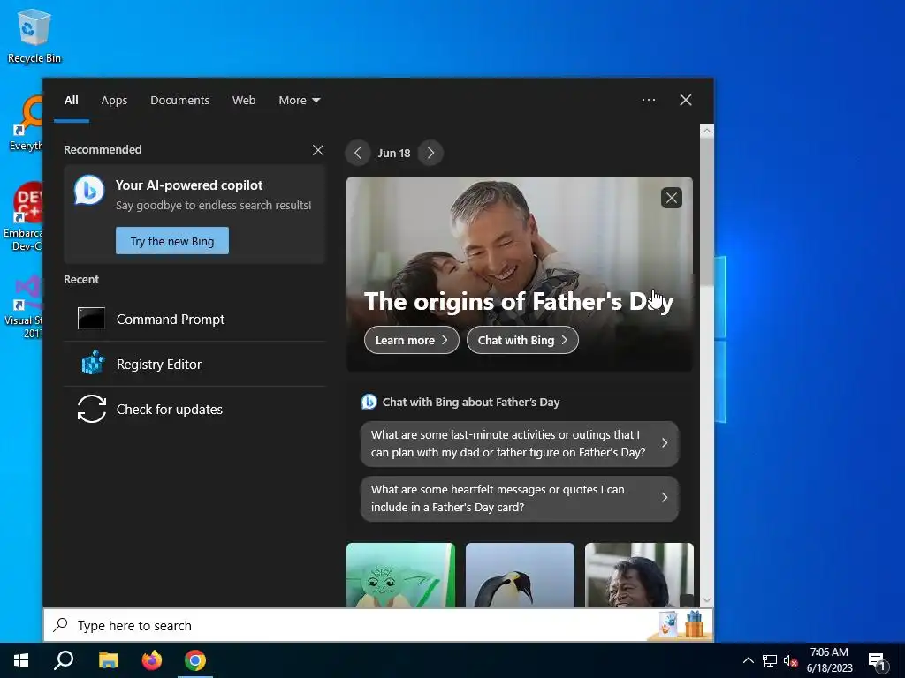The height and width of the screenshot is (678, 905).
Task: Click Try the new Bing button
Action: click(x=172, y=241)
